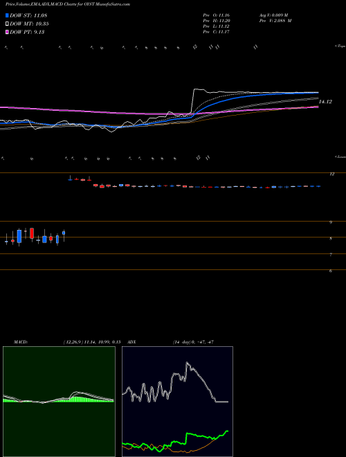Click the 14.12 price label beside EMA lines
Screen dimensions: 346x457
(x=325, y=102)
